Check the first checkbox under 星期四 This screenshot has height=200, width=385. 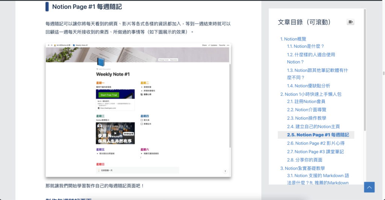pos(142,120)
